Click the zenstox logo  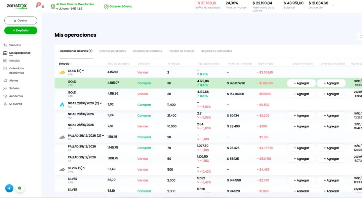[17, 6]
